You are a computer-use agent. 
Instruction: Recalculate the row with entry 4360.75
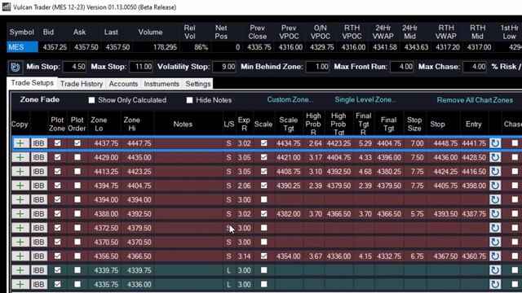(495, 256)
